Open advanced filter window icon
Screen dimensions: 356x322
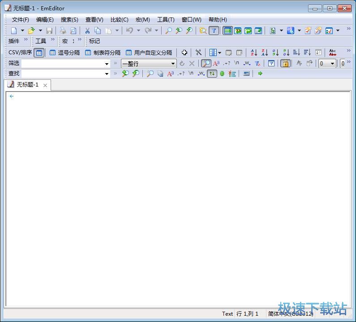pyautogui.click(x=271, y=63)
